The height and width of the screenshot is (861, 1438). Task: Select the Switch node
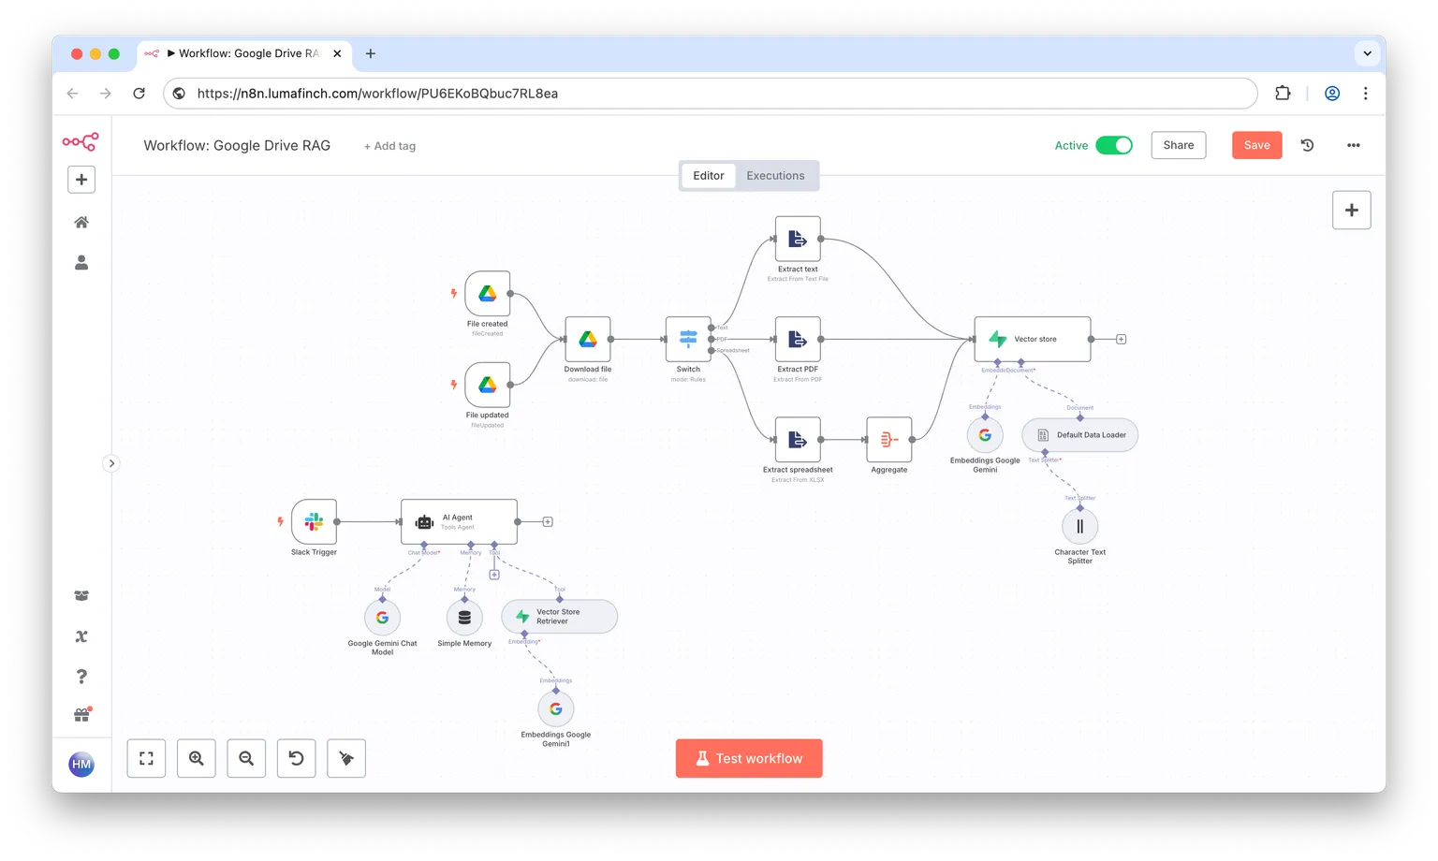688,339
